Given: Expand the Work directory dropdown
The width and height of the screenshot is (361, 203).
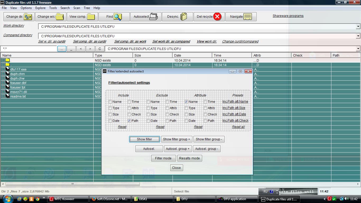Looking at the screenshot, I should [358, 26].
